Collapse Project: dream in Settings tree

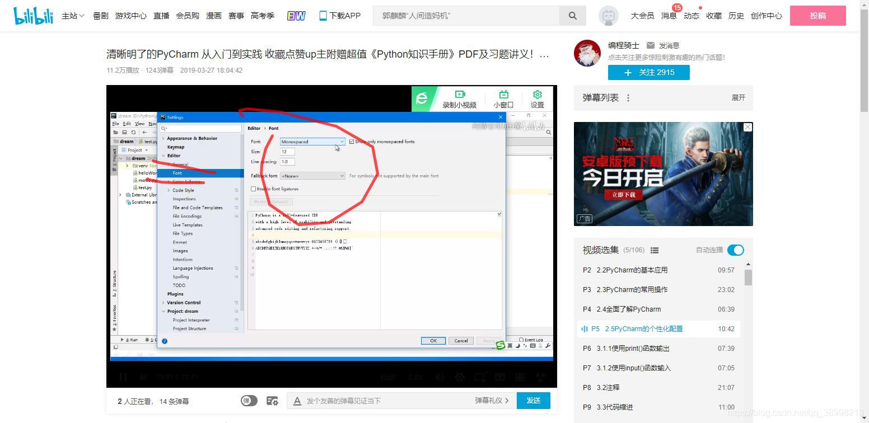[x=163, y=311]
